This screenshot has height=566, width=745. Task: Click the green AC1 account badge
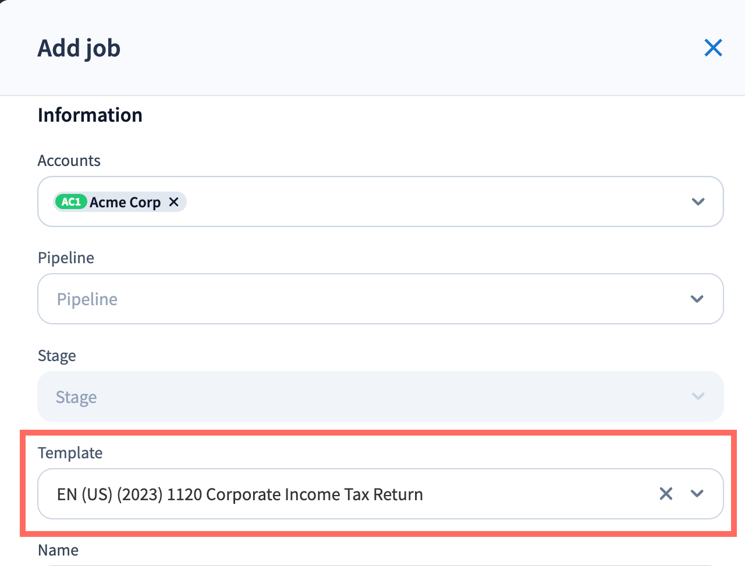[71, 201]
